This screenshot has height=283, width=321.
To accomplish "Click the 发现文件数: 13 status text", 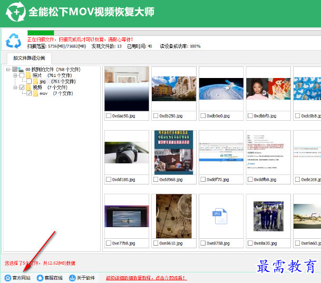I will (x=106, y=46).
